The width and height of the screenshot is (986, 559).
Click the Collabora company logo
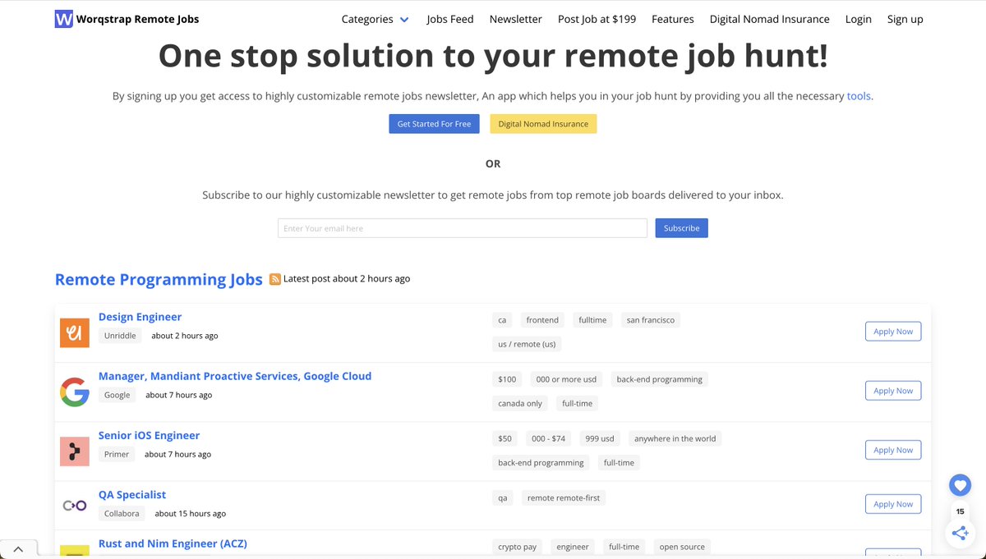tap(75, 505)
